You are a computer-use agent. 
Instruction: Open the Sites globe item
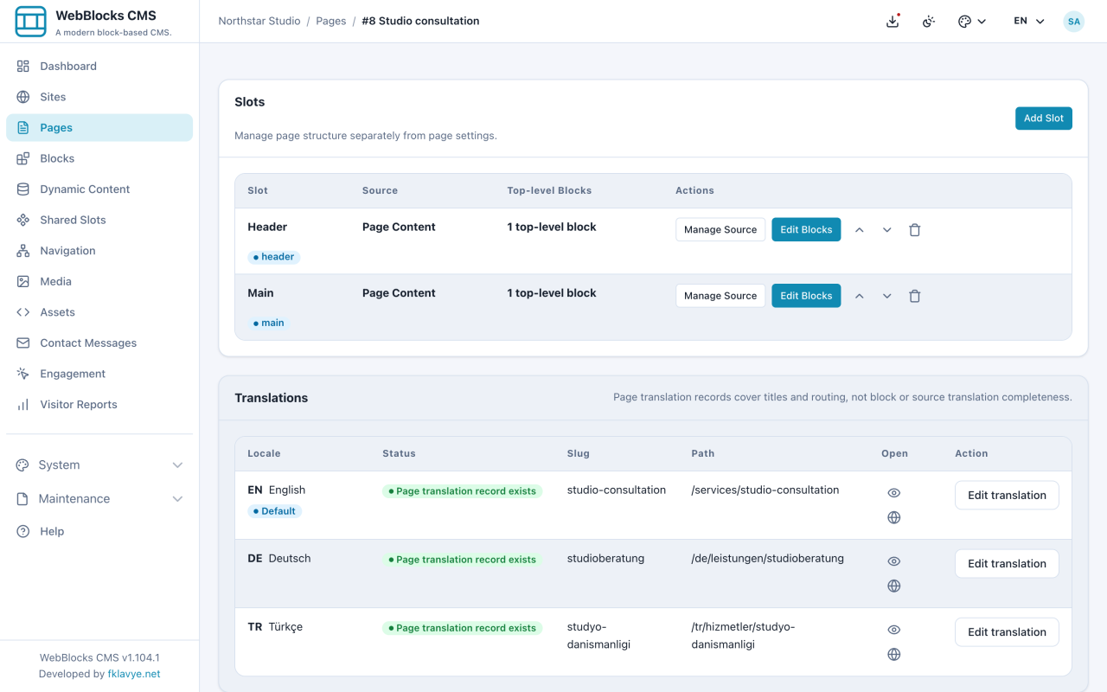[99, 97]
